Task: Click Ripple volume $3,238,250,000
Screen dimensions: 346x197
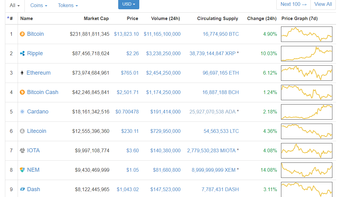Action: (x=163, y=53)
